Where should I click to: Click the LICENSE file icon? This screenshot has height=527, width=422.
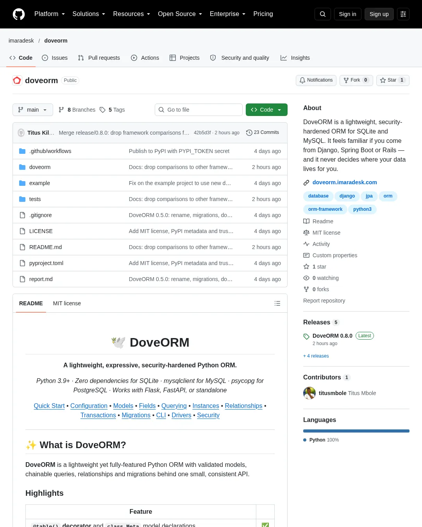(x=22, y=231)
